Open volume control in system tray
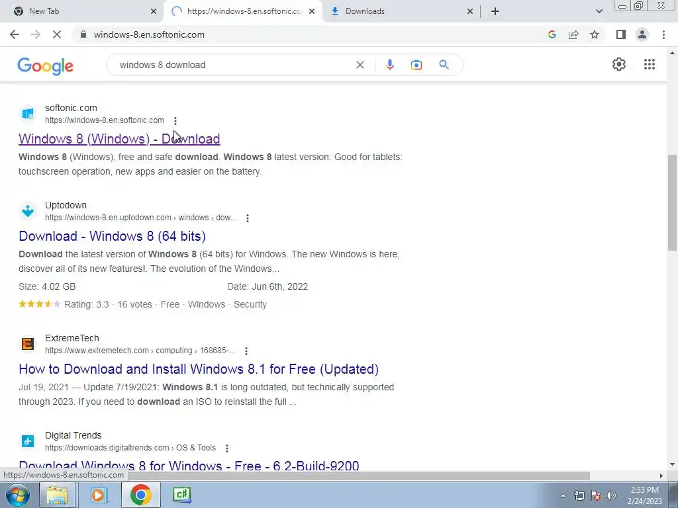The height and width of the screenshot is (508, 678). click(x=611, y=495)
